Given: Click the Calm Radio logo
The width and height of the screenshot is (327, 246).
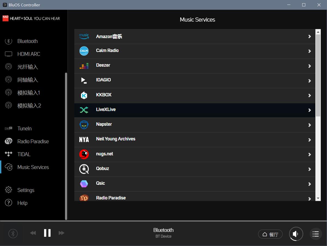Looking at the screenshot, I should click(84, 51).
